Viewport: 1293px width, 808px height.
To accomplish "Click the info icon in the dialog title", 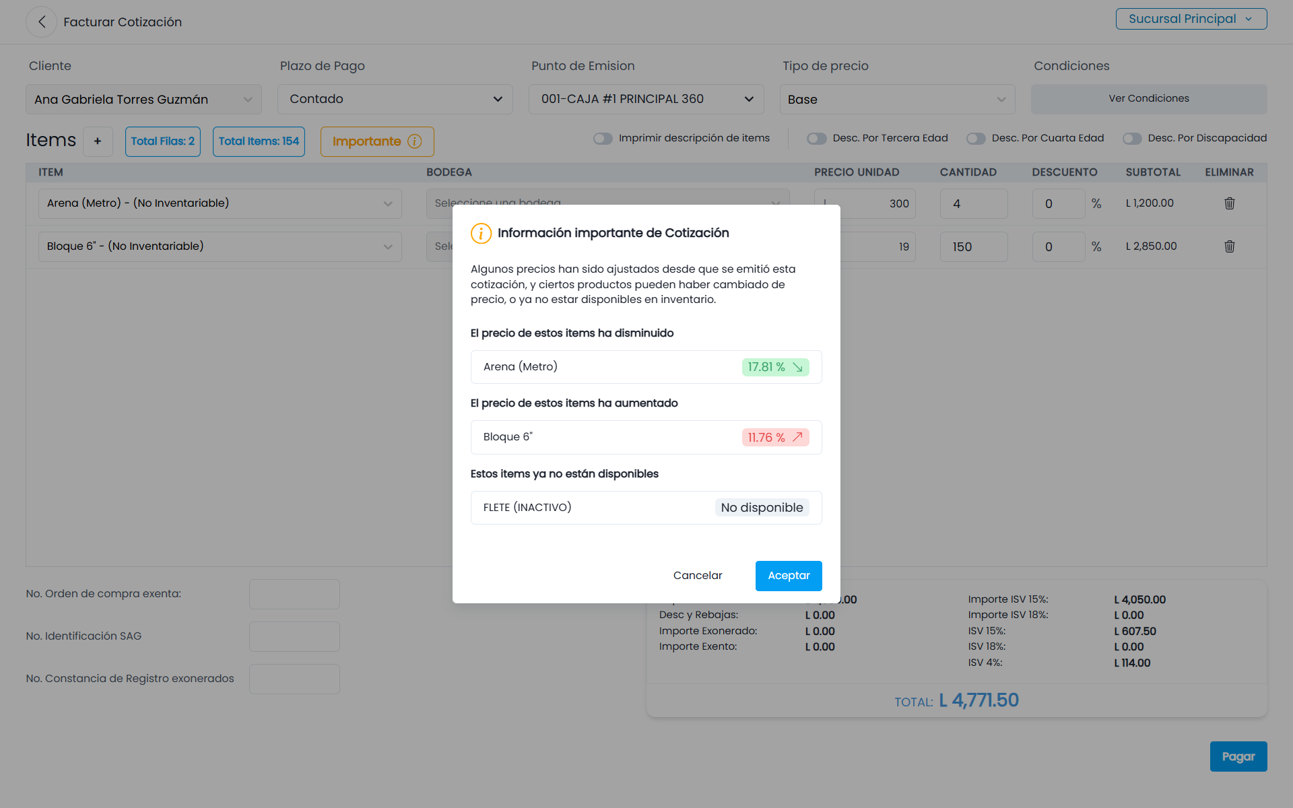I will coord(481,234).
